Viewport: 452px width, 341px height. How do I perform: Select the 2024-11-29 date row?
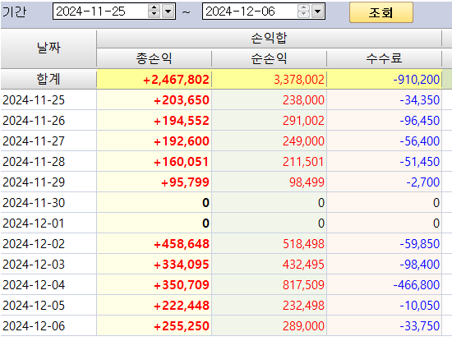tap(48, 182)
